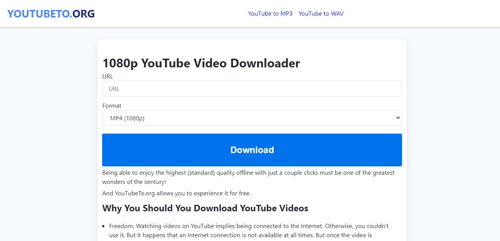Click the "YouTubeTo.org allows you" sentence
500x241 pixels.
176,193
